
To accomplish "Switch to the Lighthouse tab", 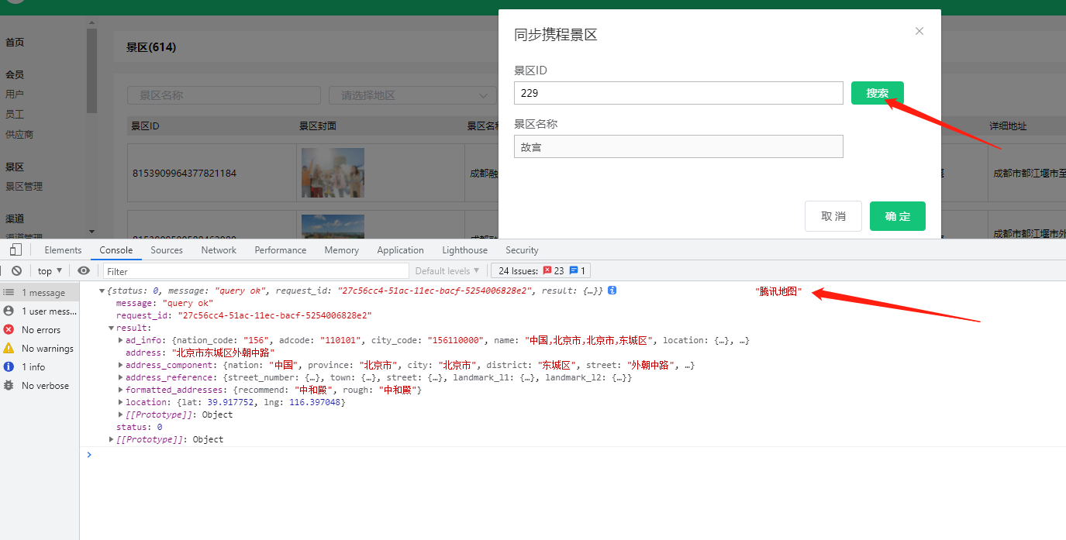I will pyautogui.click(x=465, y=250).
